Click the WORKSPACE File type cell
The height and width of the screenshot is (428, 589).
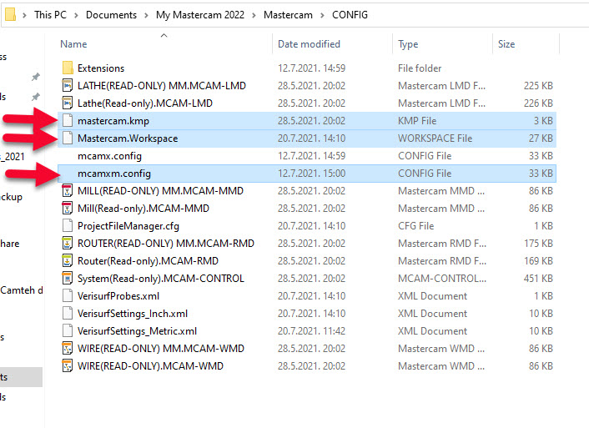435,138
